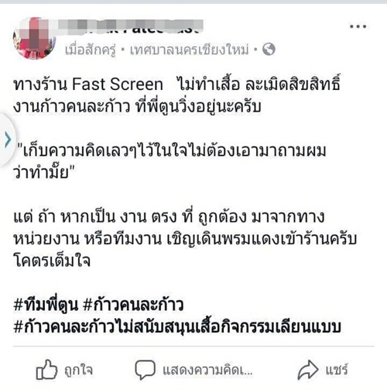
Task: Click the แชร์ share button label
Action: pos(337,370)
